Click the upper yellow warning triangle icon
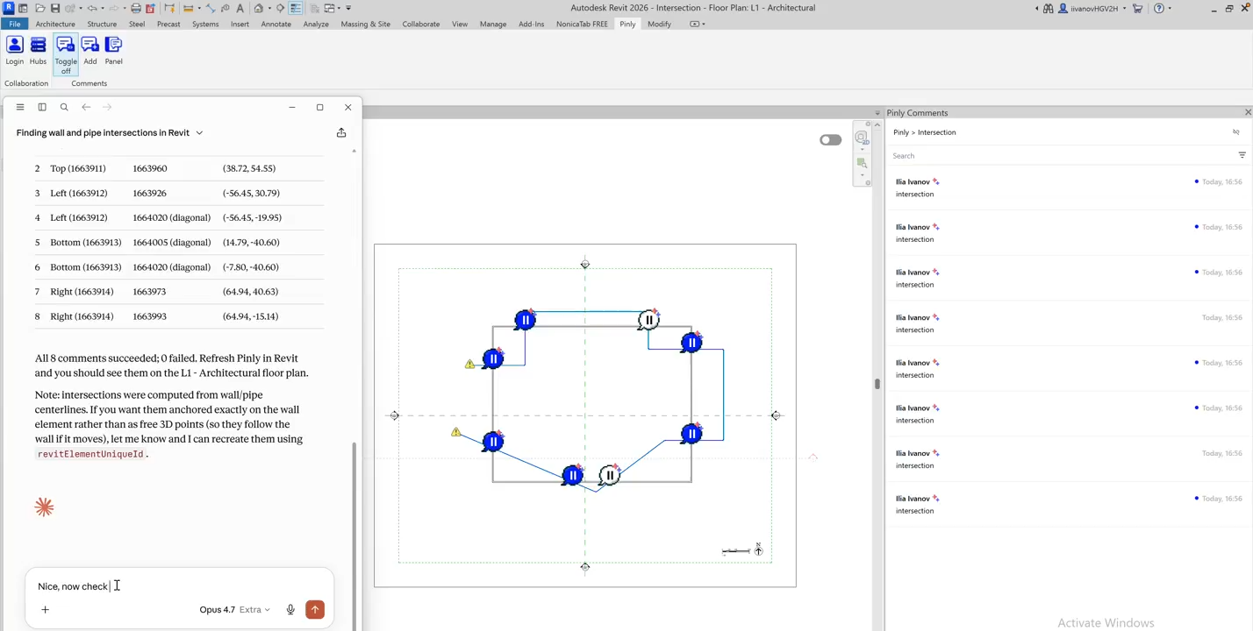Screen dimensions: 1253x631 [x=469, y=364]
